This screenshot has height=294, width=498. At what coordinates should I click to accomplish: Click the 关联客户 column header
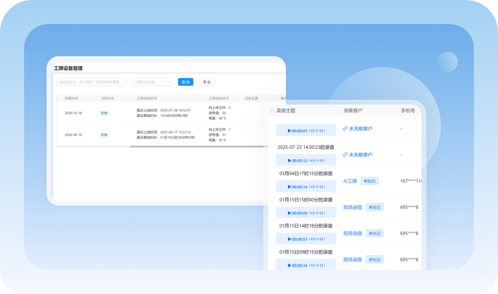[x=353, y=110]
